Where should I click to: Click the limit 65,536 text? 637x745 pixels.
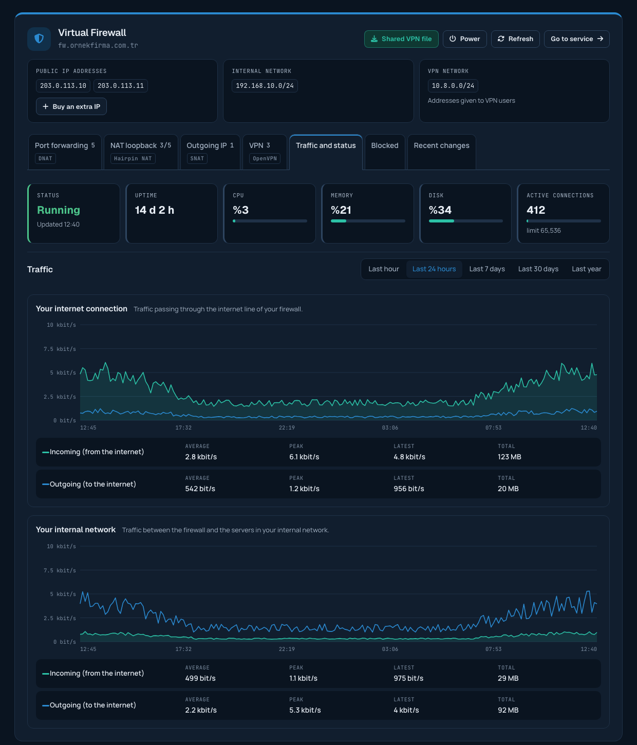544,231
